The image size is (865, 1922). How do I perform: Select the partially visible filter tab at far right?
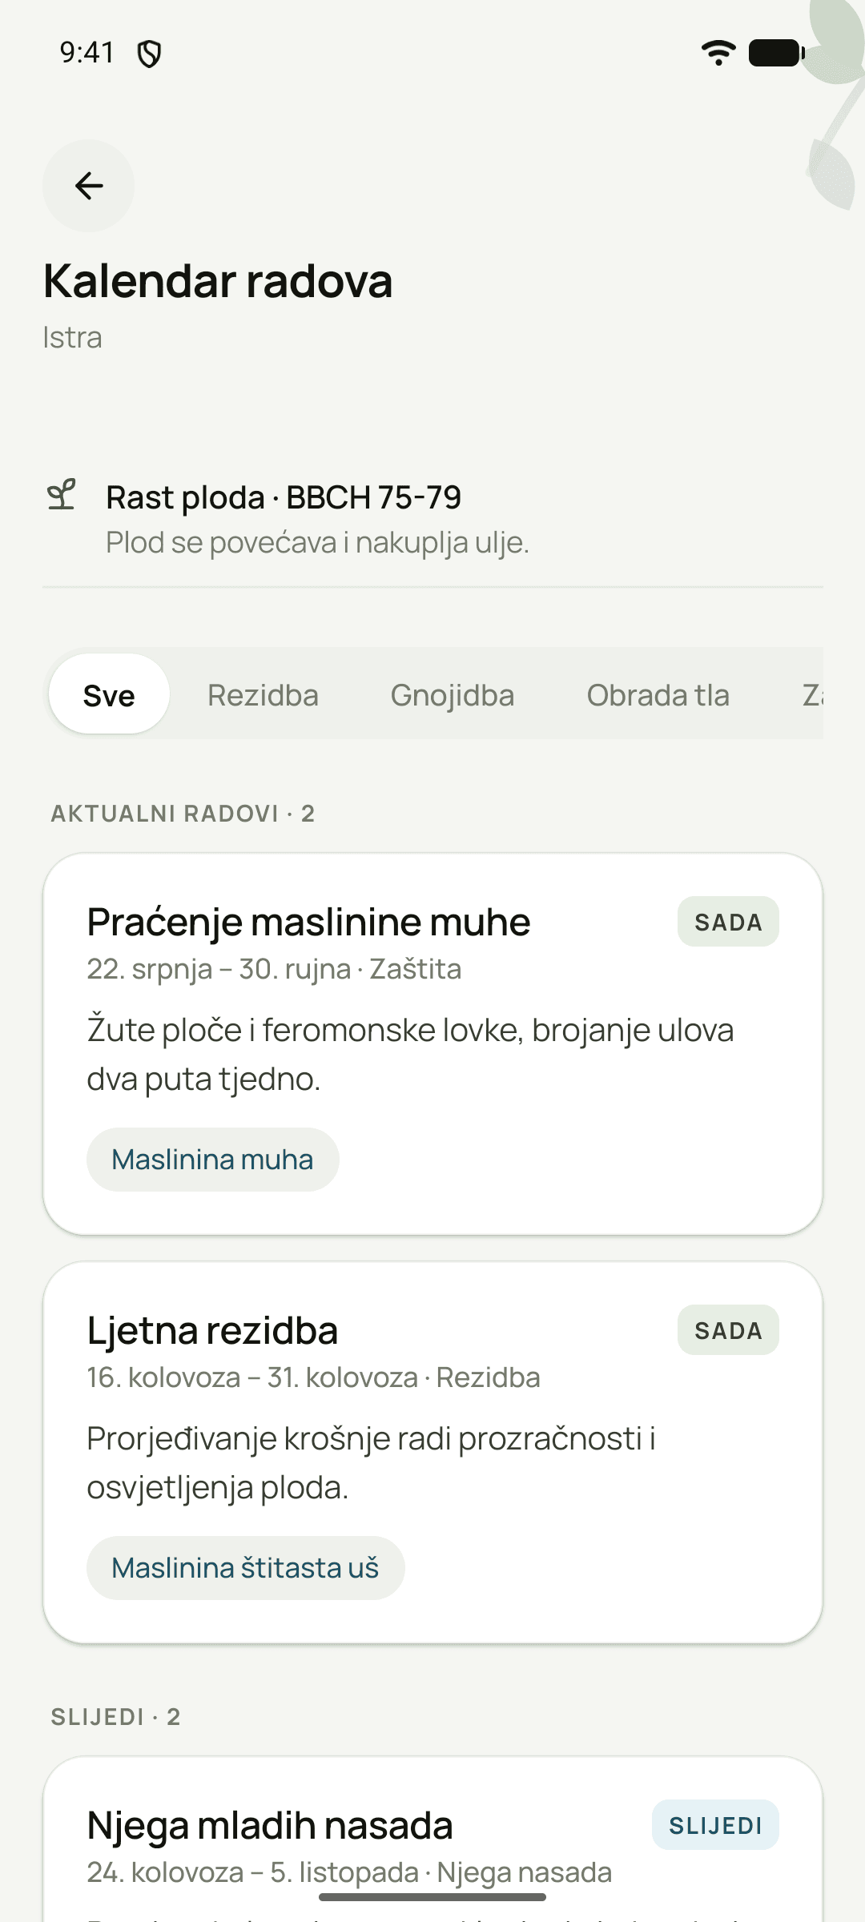[x=811, y=694]
